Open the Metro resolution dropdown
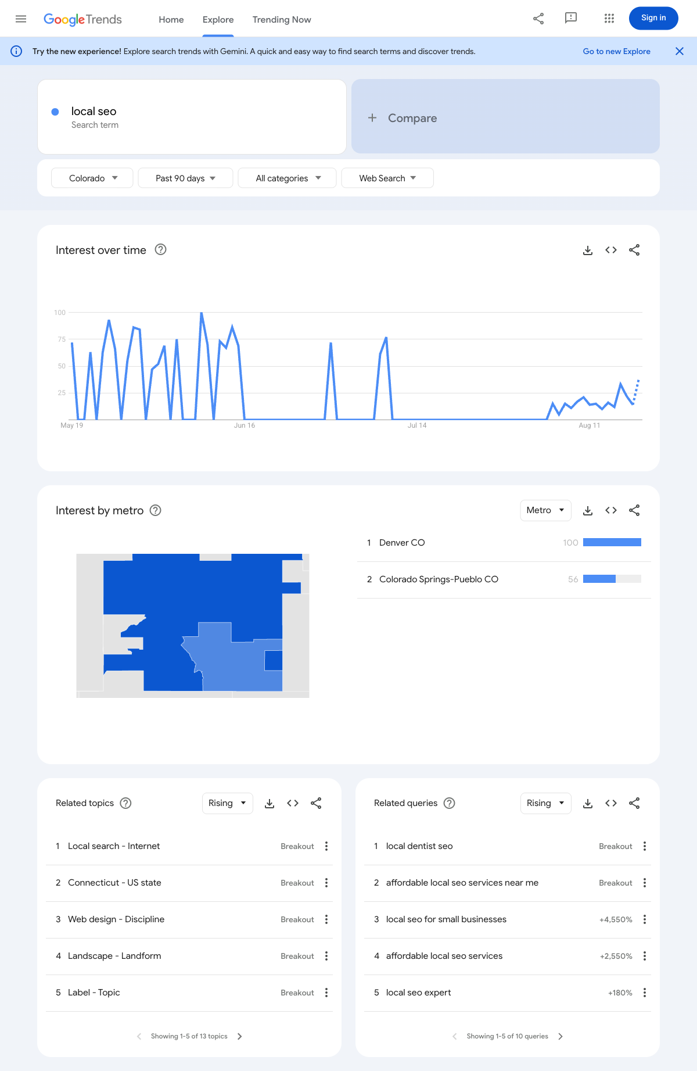 pyautogui.click(x=545, y=510)
